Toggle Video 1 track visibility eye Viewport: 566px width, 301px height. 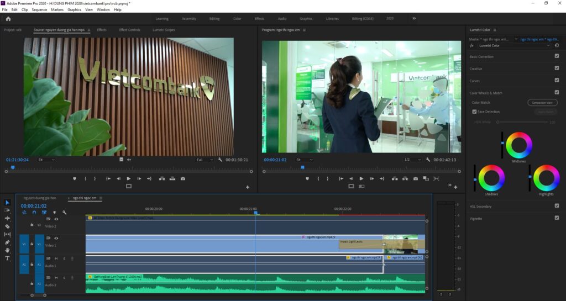pyautogui.click(x=56, y=238)
